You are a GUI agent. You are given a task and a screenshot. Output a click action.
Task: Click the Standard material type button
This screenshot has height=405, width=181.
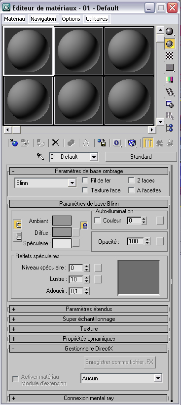(x=141, y=157)
